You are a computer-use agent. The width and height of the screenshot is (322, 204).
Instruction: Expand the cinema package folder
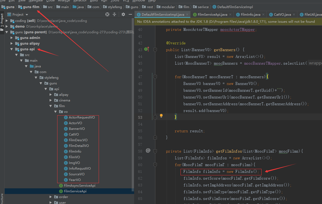51,100
